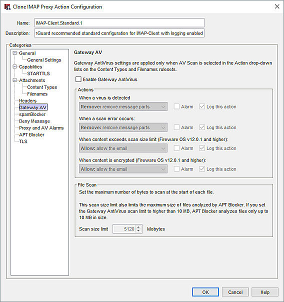The width and height of the screenshot is (284, 302).
Task: Toggle Alarm for encrypted content
Action: pyautogui.click(x=176, y=169)
